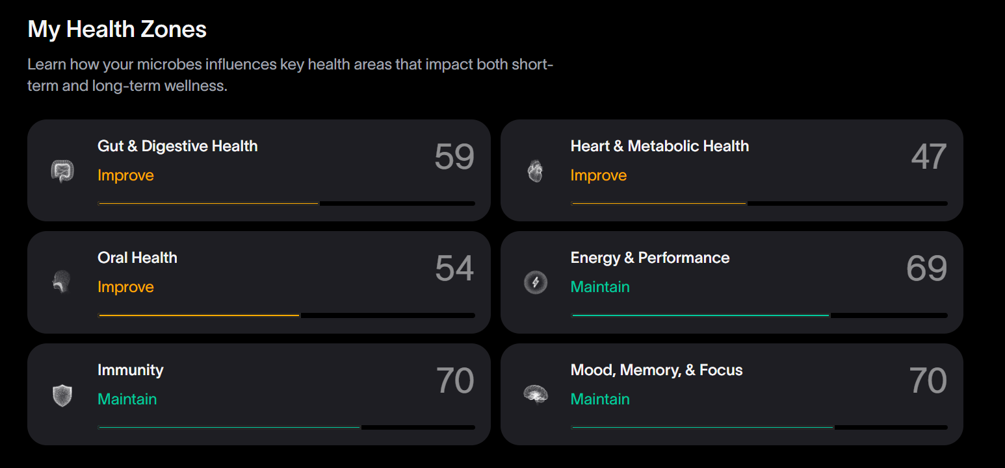
Task: Click the Heart score 47
Action: (929, 157)
